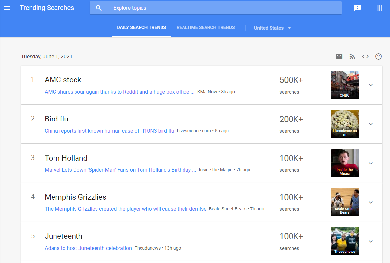Expand the Bird flu row
The width and height of the screenshot is (390, 263).
tap(371, 124)
